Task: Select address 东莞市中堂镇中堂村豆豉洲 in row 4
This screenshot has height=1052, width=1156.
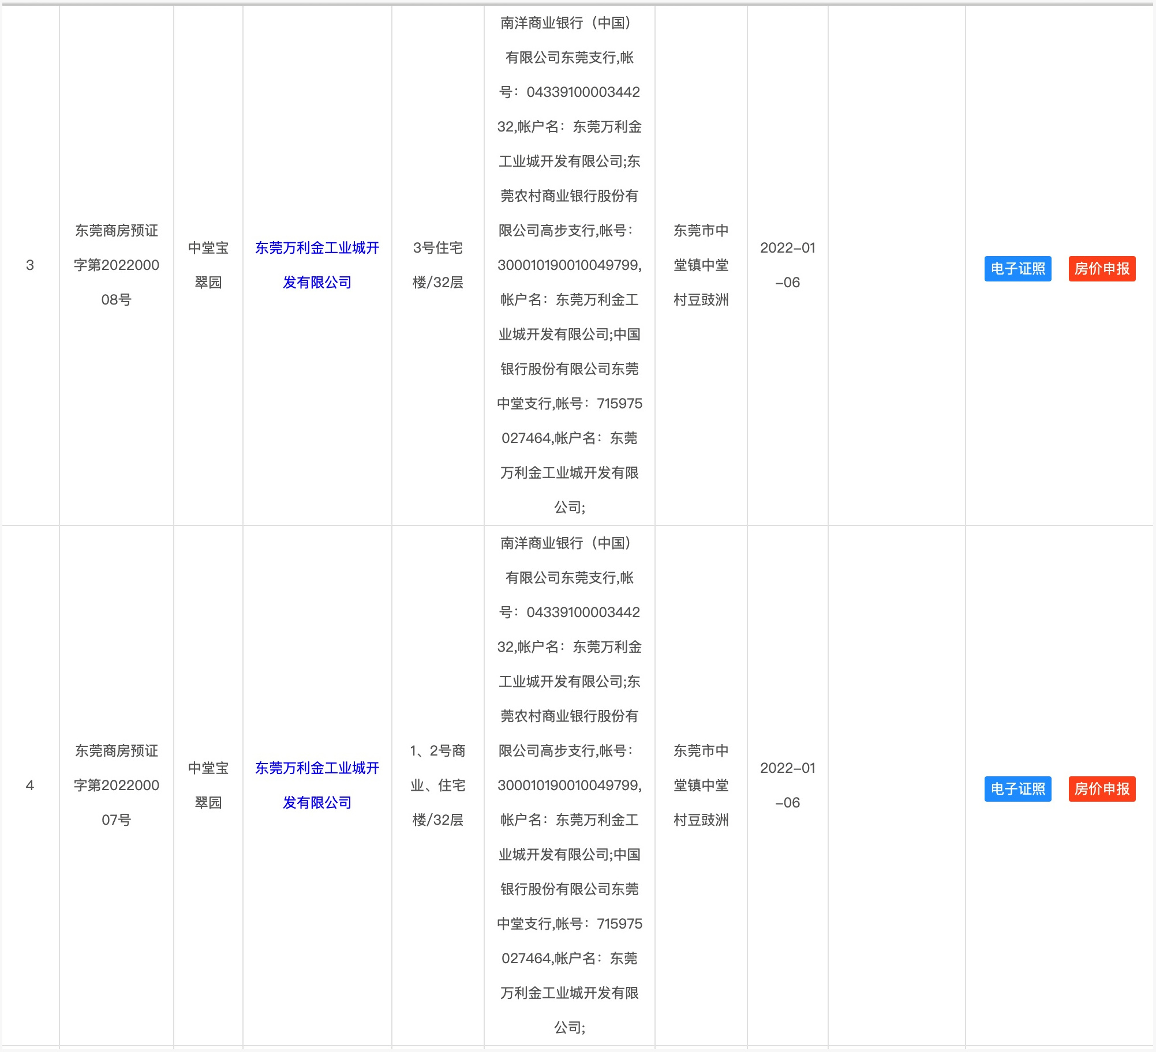Action: [x=701, y=786]
